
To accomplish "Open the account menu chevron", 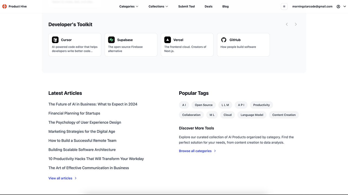I will click(344, 6).
